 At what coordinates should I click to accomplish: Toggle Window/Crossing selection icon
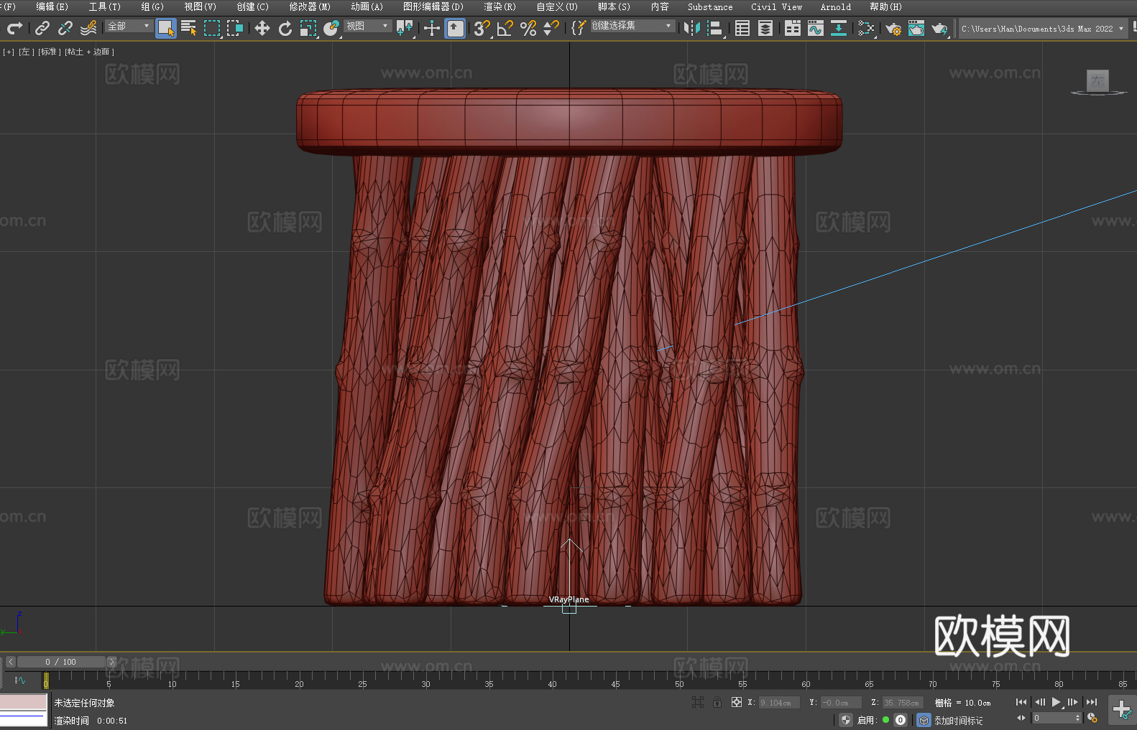click(x=235, y=28)
